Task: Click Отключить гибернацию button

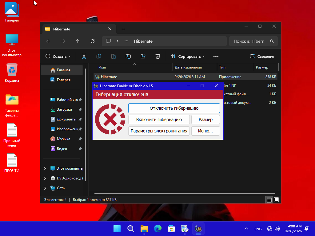Action: [x=174, y=108]
